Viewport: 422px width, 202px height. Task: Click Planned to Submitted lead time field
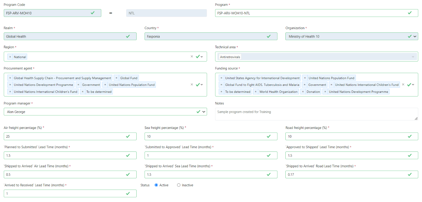pyautogui.click(x=70, y=155)
